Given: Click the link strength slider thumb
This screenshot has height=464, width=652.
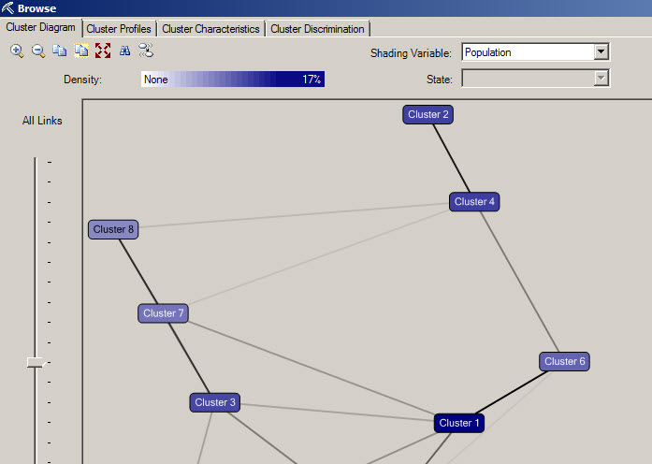Looking at the screenshot, I should pyautogui.click(x=36, y=363).
